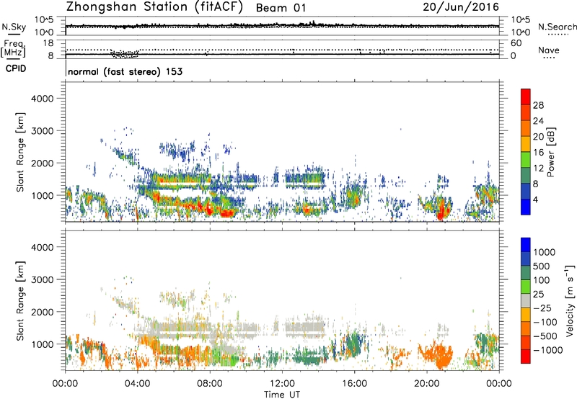This screenshot has width=577, height=399.
Task: Click the 'Slant Range [km]' label of velocity panel
Action: point(20,301)
